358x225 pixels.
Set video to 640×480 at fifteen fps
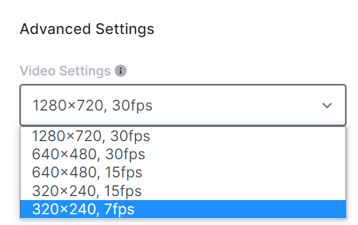pos(183,173)
